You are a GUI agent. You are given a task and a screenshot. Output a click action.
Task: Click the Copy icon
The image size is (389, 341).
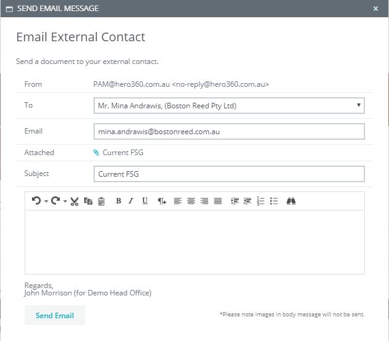88,201
